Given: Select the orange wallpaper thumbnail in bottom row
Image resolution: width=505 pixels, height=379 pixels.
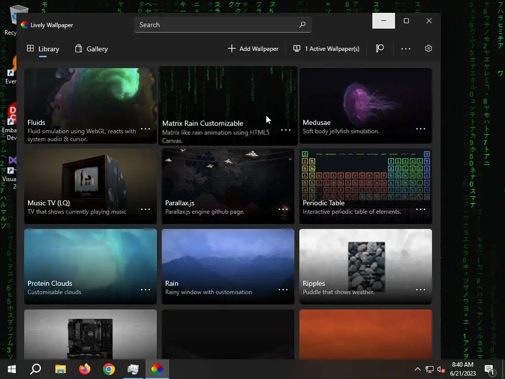Looking at the screenshot, I should [x=365, y=334].
